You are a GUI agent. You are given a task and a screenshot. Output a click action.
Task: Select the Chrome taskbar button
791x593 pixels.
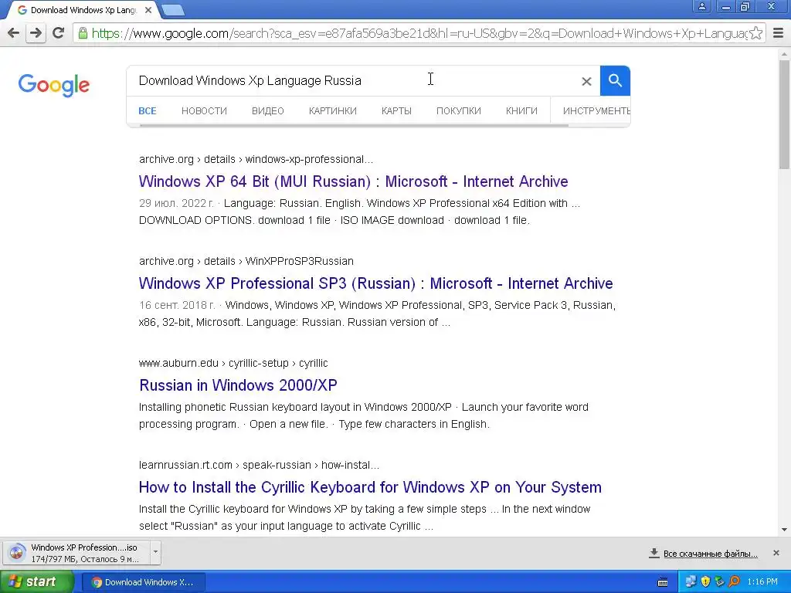tap(143, 582)
